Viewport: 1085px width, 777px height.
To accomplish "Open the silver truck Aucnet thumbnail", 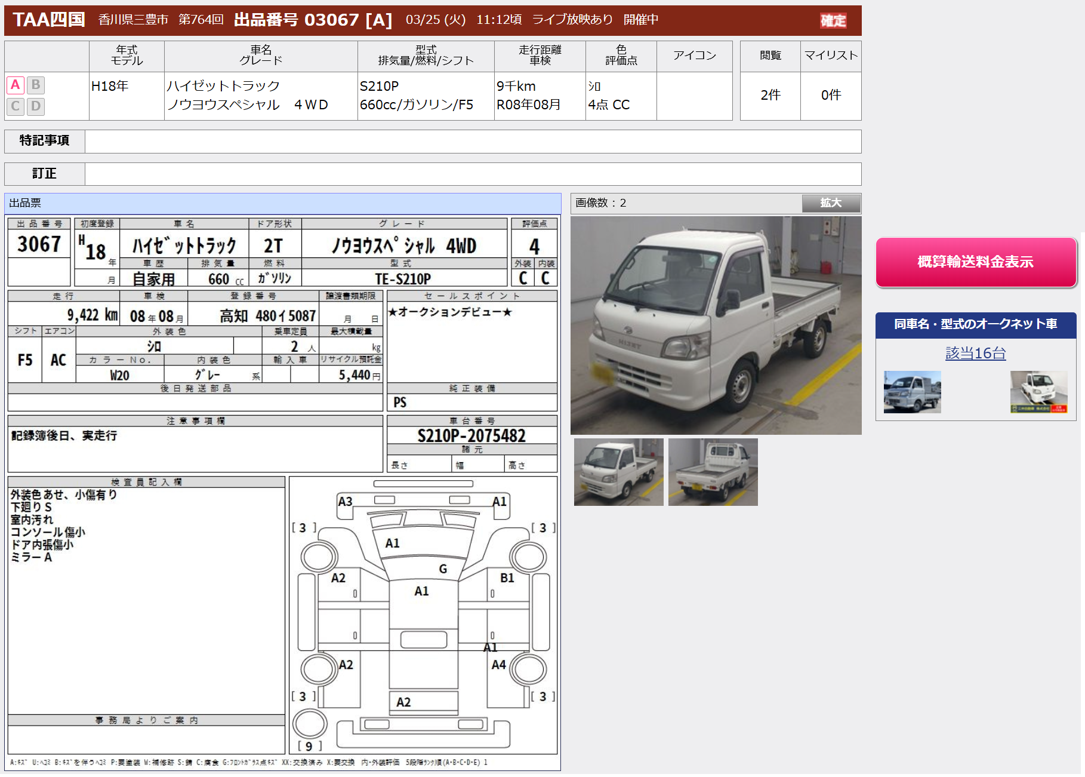I will [x=912, y=392].
